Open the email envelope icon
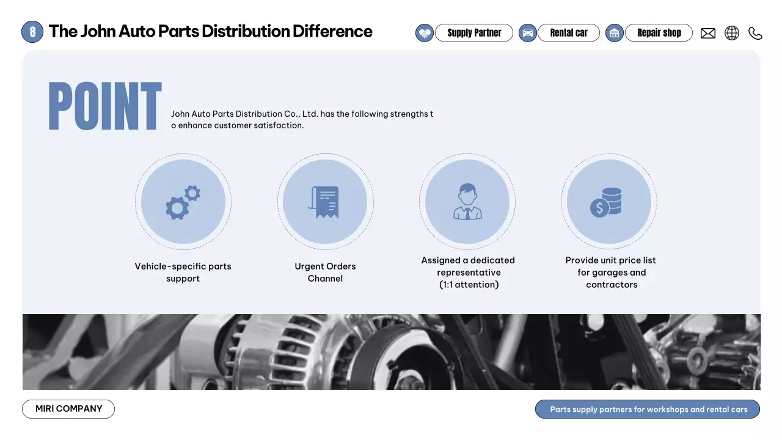The height and width of the screenshot is (440, 782). (708, 34)
